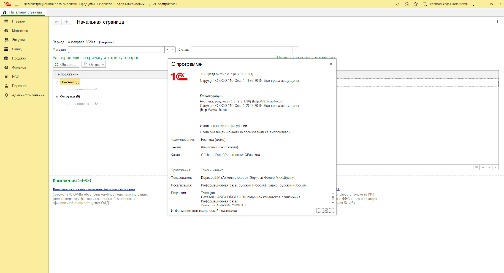The height and width of the screenshot is (273, 504).
Task: Open the Главное section
Action: (24, 21)
